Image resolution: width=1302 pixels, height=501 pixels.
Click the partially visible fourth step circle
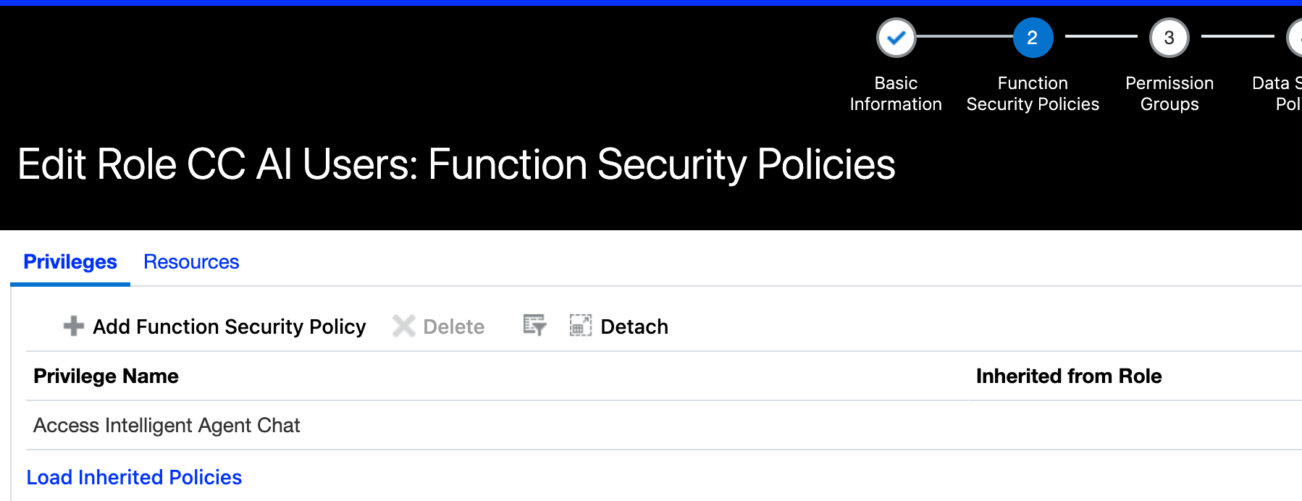pos(1295,38)
